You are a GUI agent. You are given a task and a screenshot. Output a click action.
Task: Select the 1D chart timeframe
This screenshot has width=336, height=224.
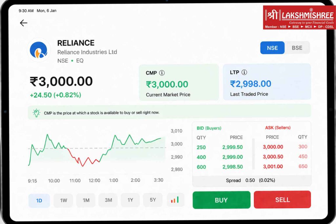39,200
